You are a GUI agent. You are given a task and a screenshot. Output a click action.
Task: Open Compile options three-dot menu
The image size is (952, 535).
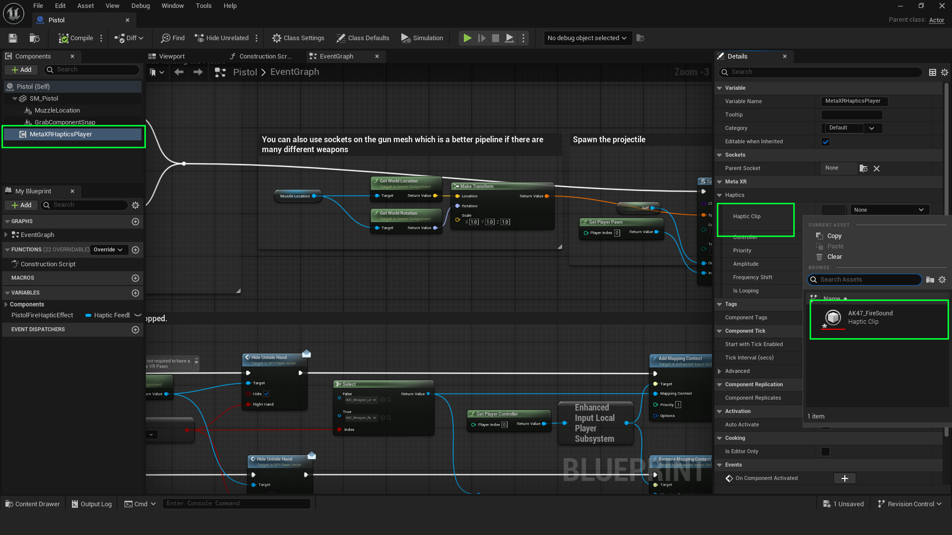coord(101,38)
